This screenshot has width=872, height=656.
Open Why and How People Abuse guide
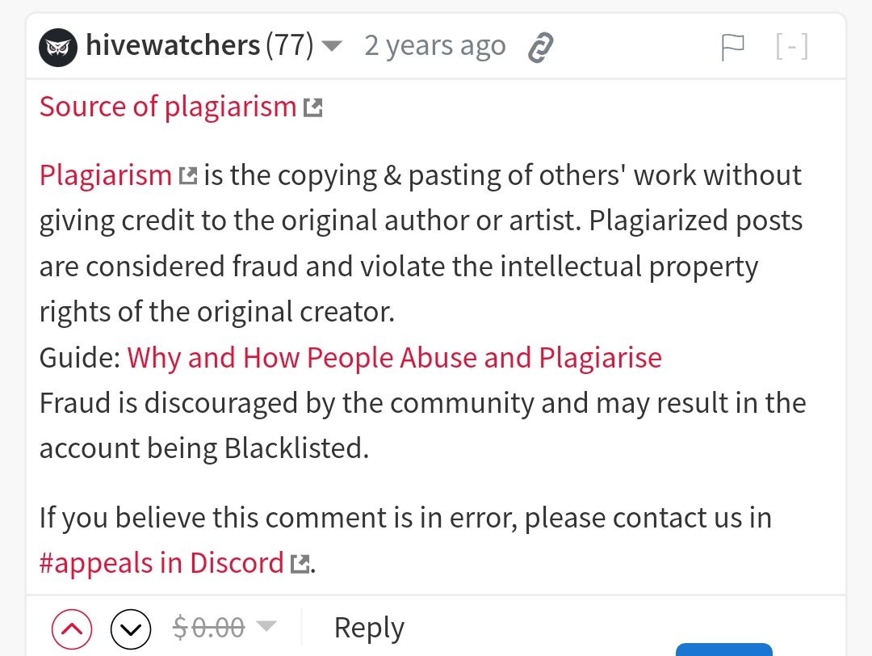point(394,357)
